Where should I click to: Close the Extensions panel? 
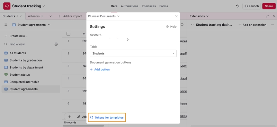274,16
